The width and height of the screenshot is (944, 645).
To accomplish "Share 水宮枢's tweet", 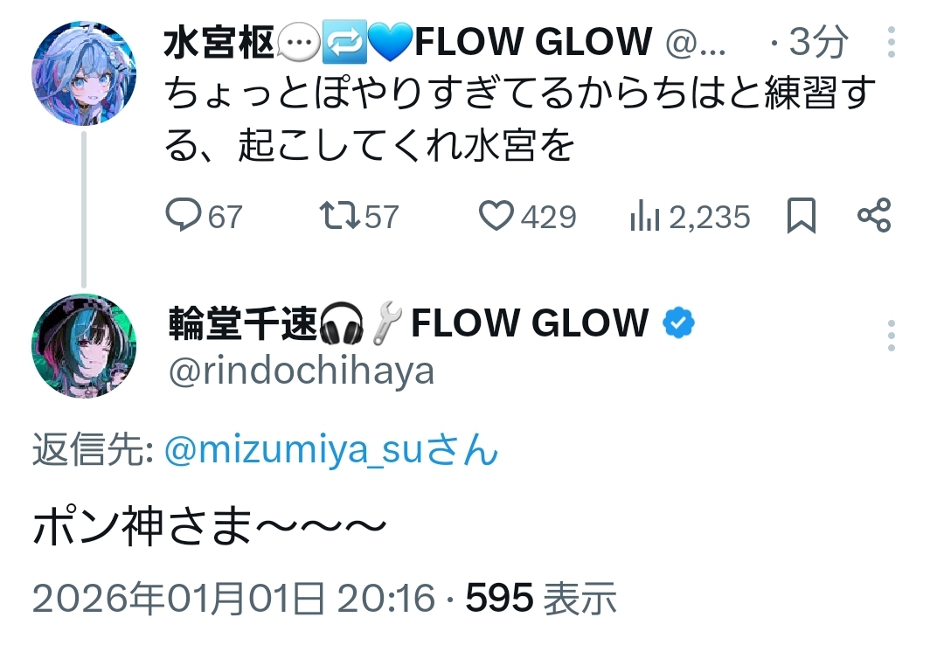I will (x=873, y=216).
